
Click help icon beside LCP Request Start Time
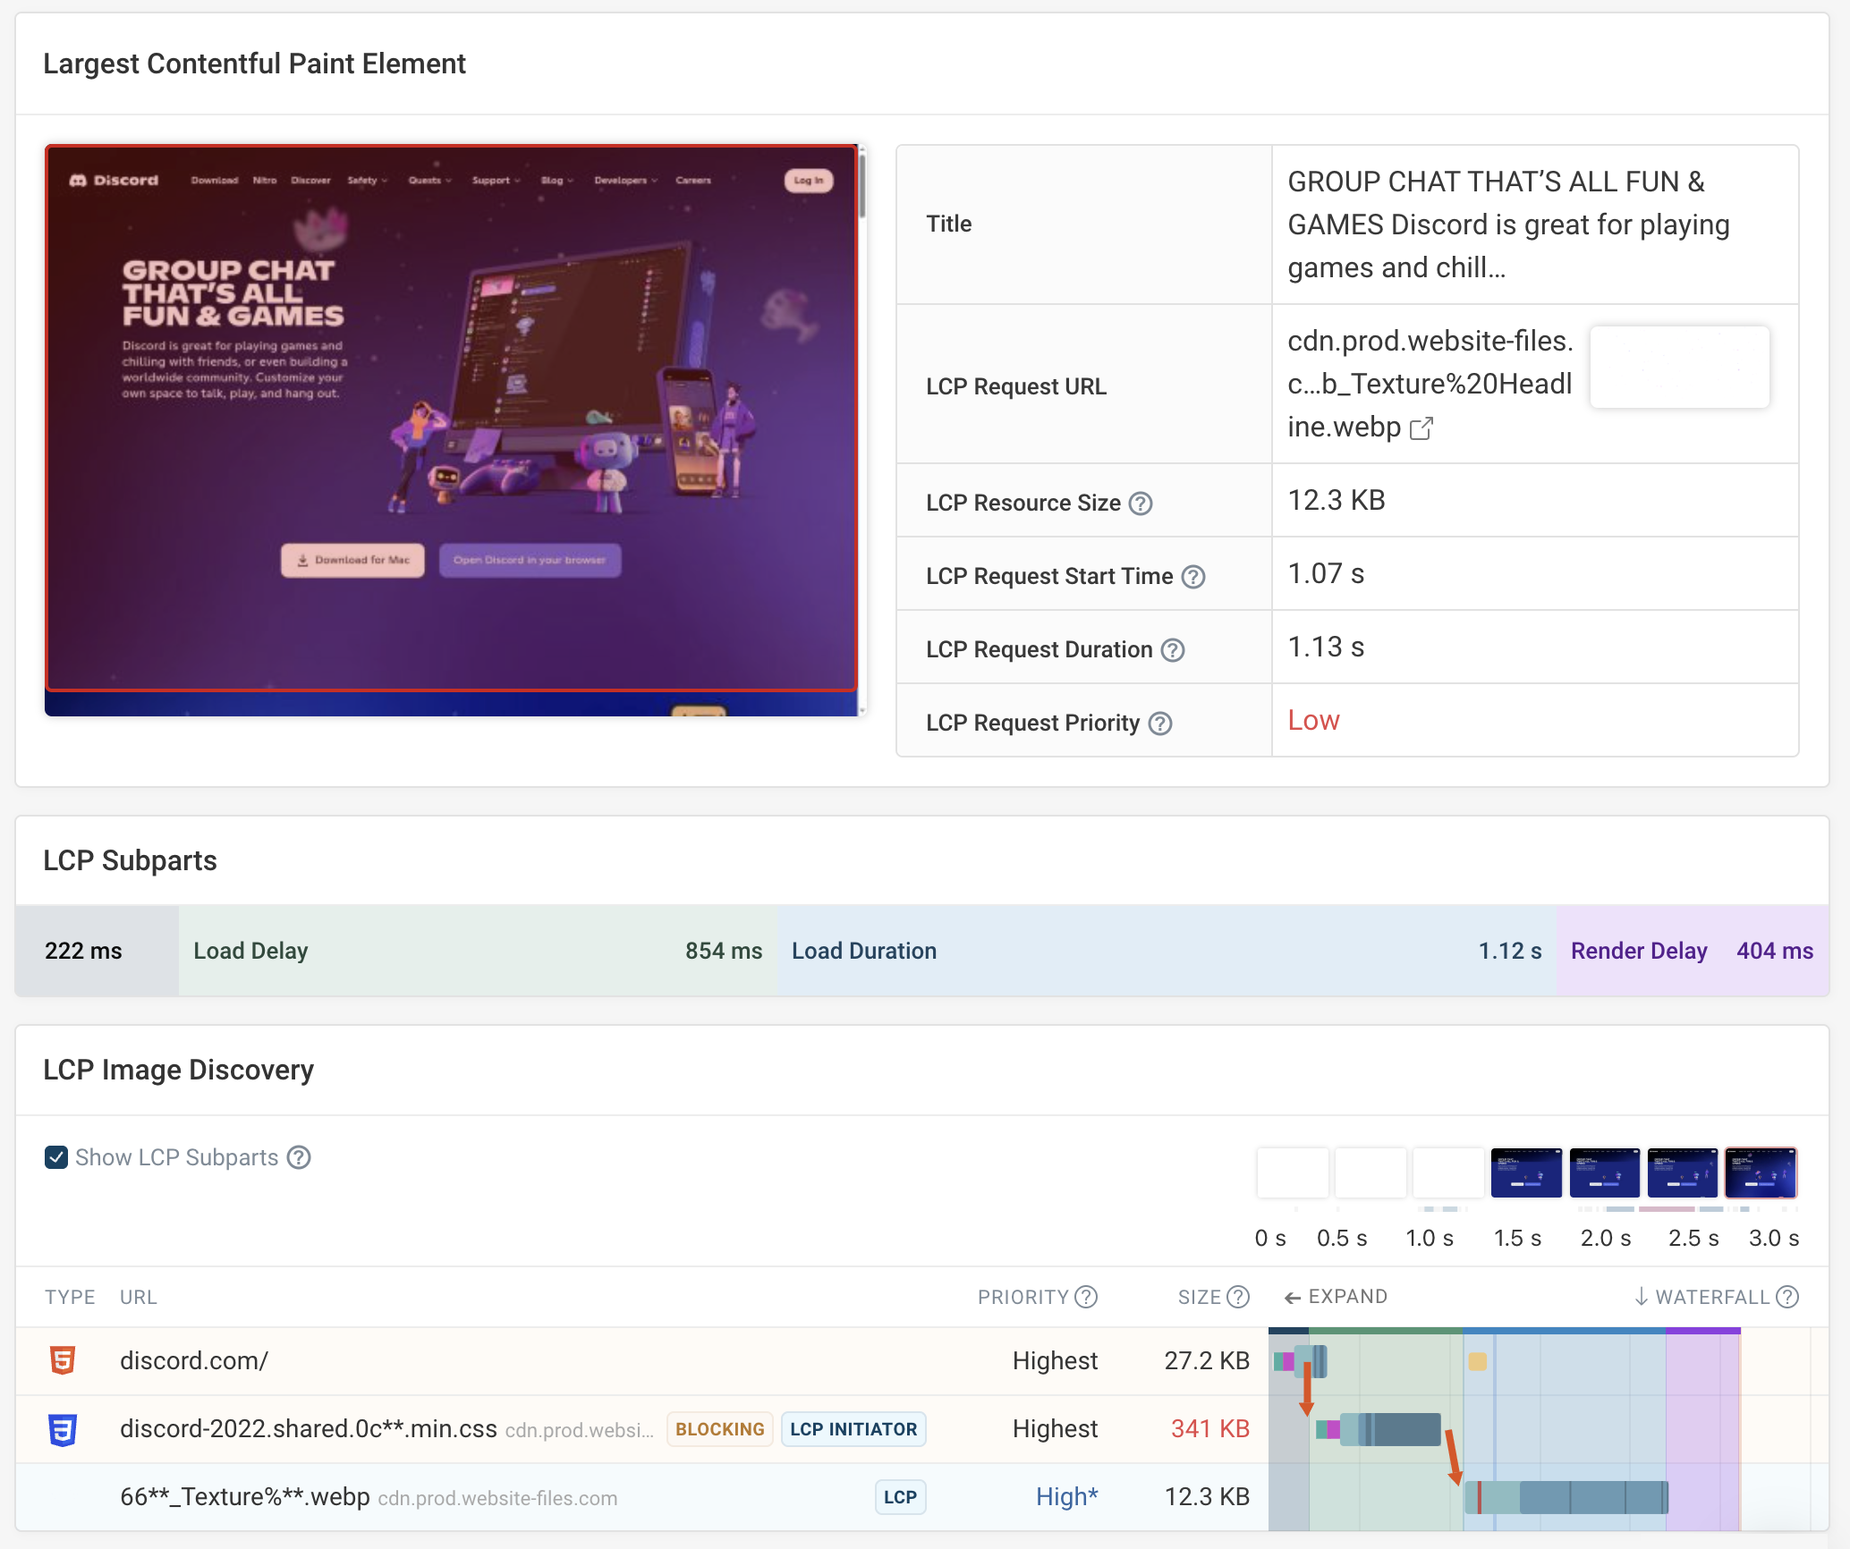coord(1192,577)
